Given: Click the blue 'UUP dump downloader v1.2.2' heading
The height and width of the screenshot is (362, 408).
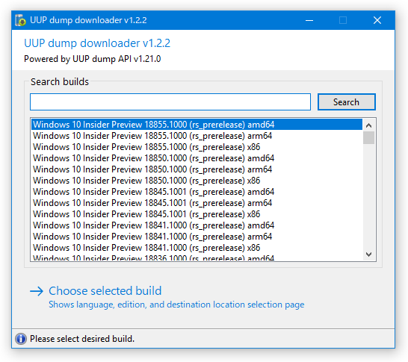Looking at the screenshot, I should click(97, 43).
